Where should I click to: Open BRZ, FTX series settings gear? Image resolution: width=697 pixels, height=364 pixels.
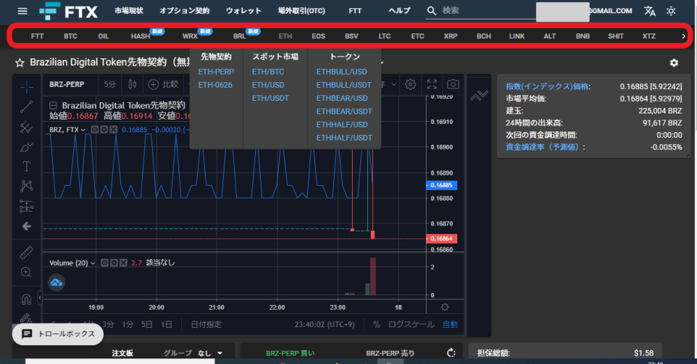click(x=104, y=129)
